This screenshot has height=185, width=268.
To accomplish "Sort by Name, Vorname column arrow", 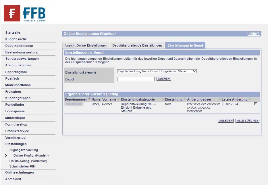I will (118, 99).
